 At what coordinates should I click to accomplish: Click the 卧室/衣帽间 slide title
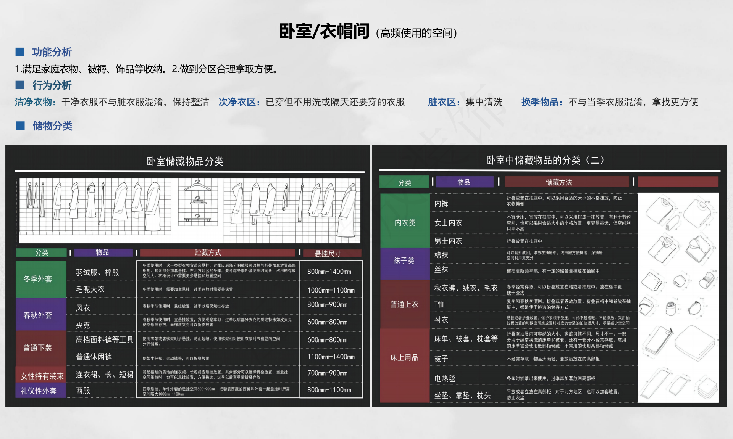pos(325,31)
